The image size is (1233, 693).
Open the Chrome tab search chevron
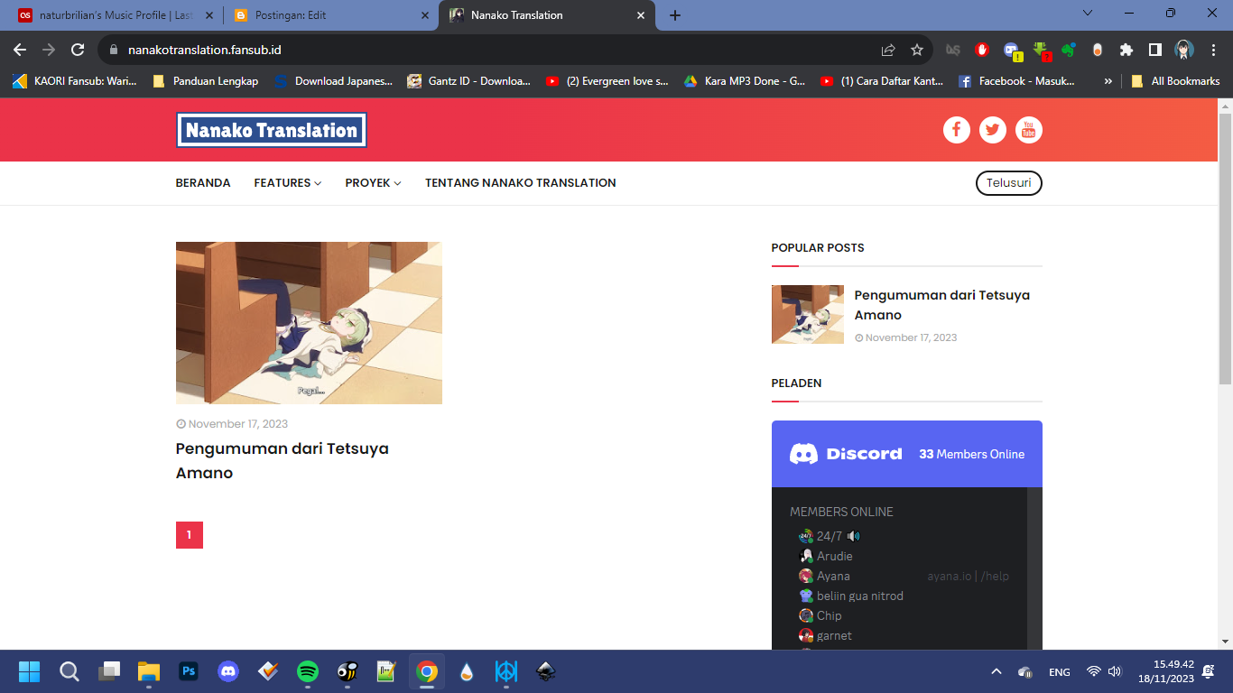pyautogui.click(x=1088, y=14)
